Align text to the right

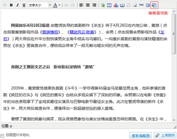[x=94, y=5]
